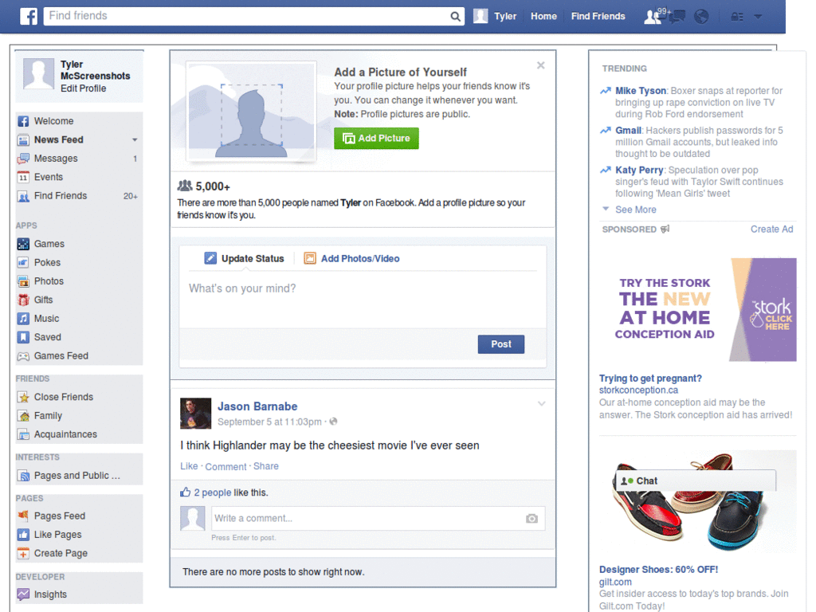The image size is (816, 612).
Task: Click the 2 people like this link
Action: [x=212, y=492]
